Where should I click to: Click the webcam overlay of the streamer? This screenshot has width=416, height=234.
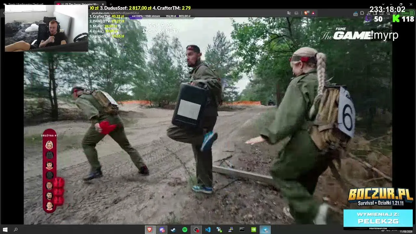click(46, 28)
